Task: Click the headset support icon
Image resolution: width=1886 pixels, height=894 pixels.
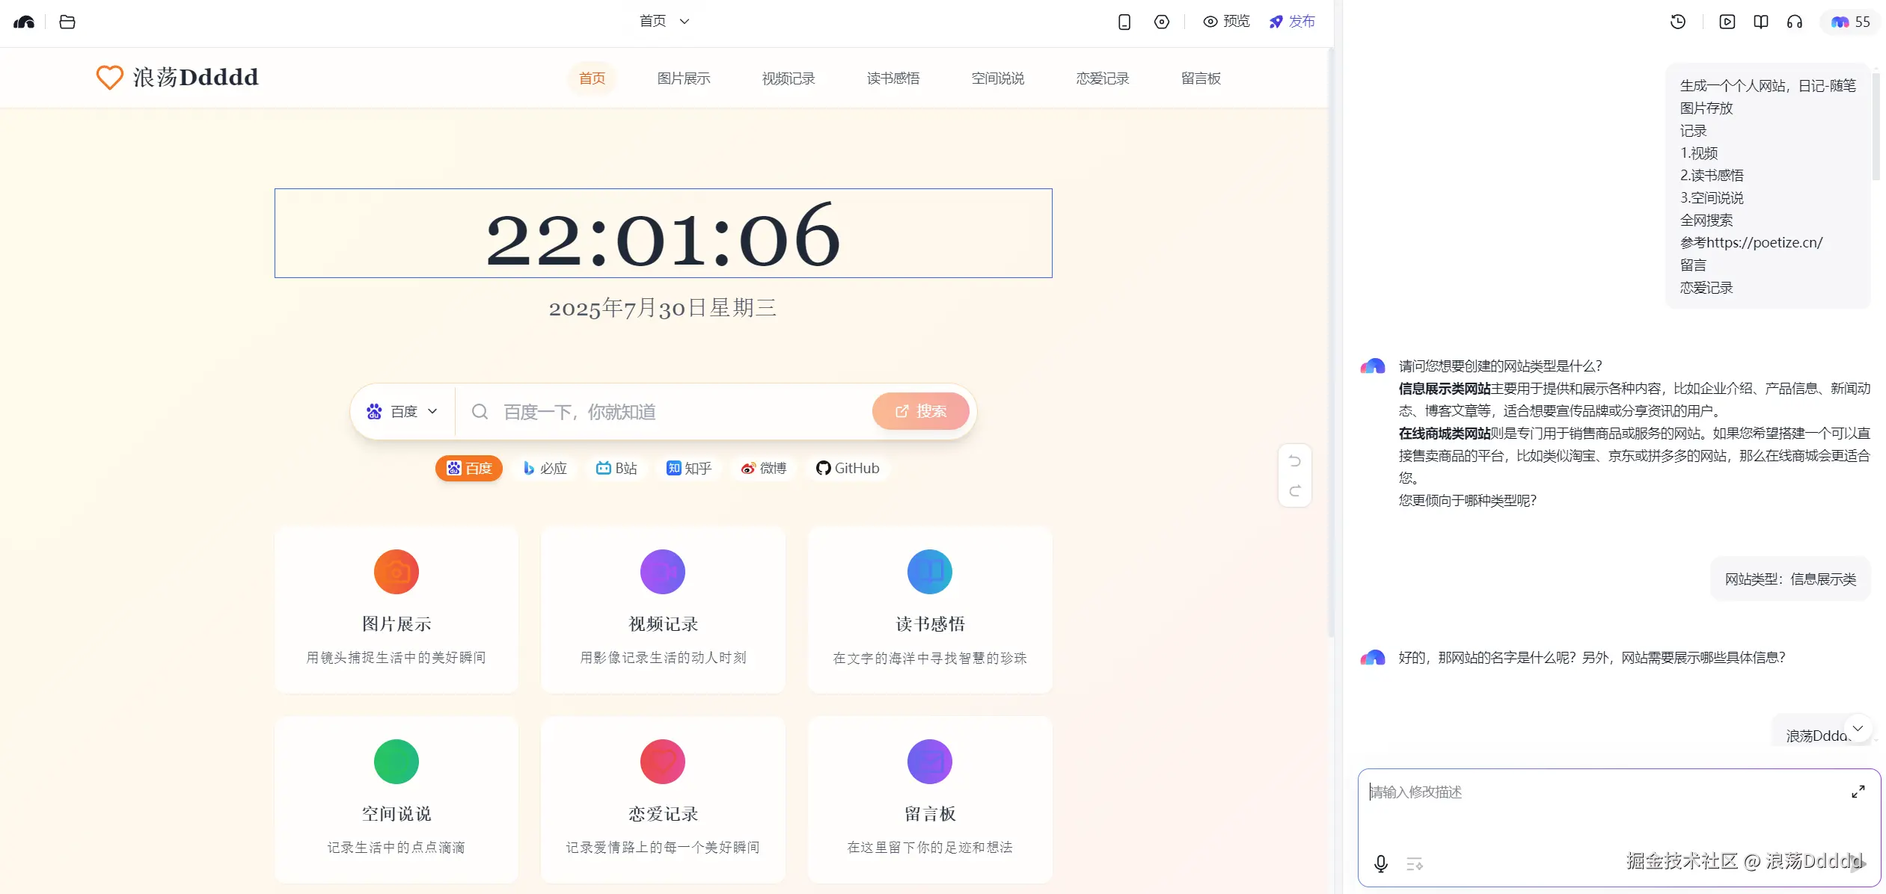Action: click(1794, 22)
